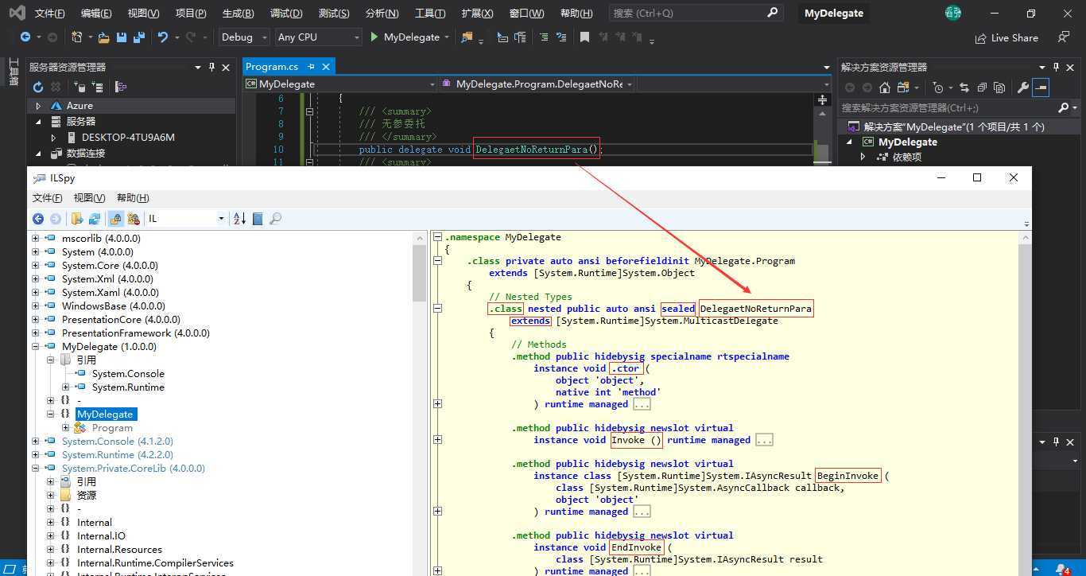1086x576 pixels.
Task: Click ILSpy's Reload assemblies icon
Action: click(x=95, y=219)
